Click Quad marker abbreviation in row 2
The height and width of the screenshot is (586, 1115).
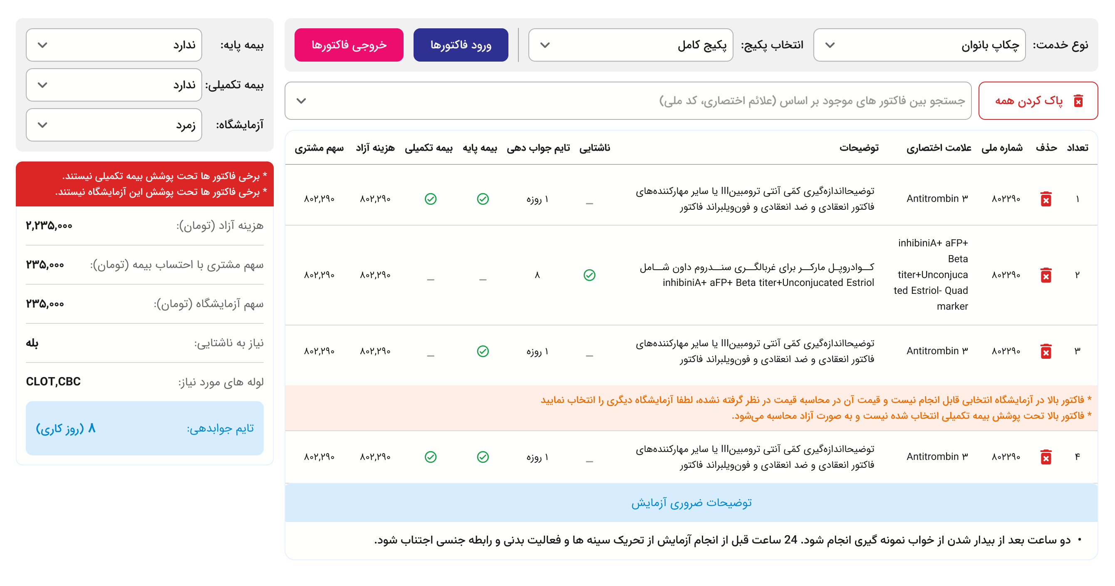click(x=931, y=275)
